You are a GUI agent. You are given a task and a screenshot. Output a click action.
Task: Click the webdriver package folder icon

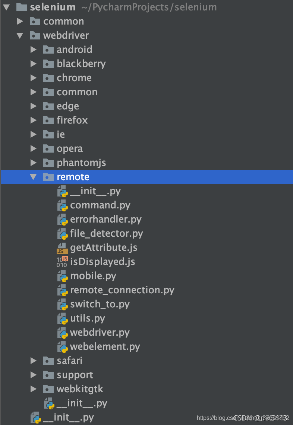click(35, 35)
